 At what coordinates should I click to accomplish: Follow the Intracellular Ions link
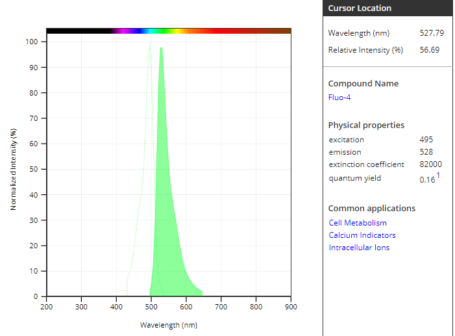359,248
